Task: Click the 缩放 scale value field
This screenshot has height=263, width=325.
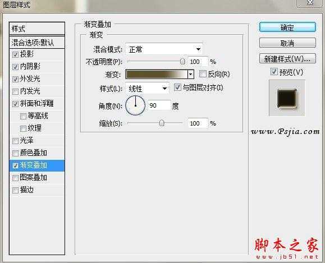Action: point(198,123)
